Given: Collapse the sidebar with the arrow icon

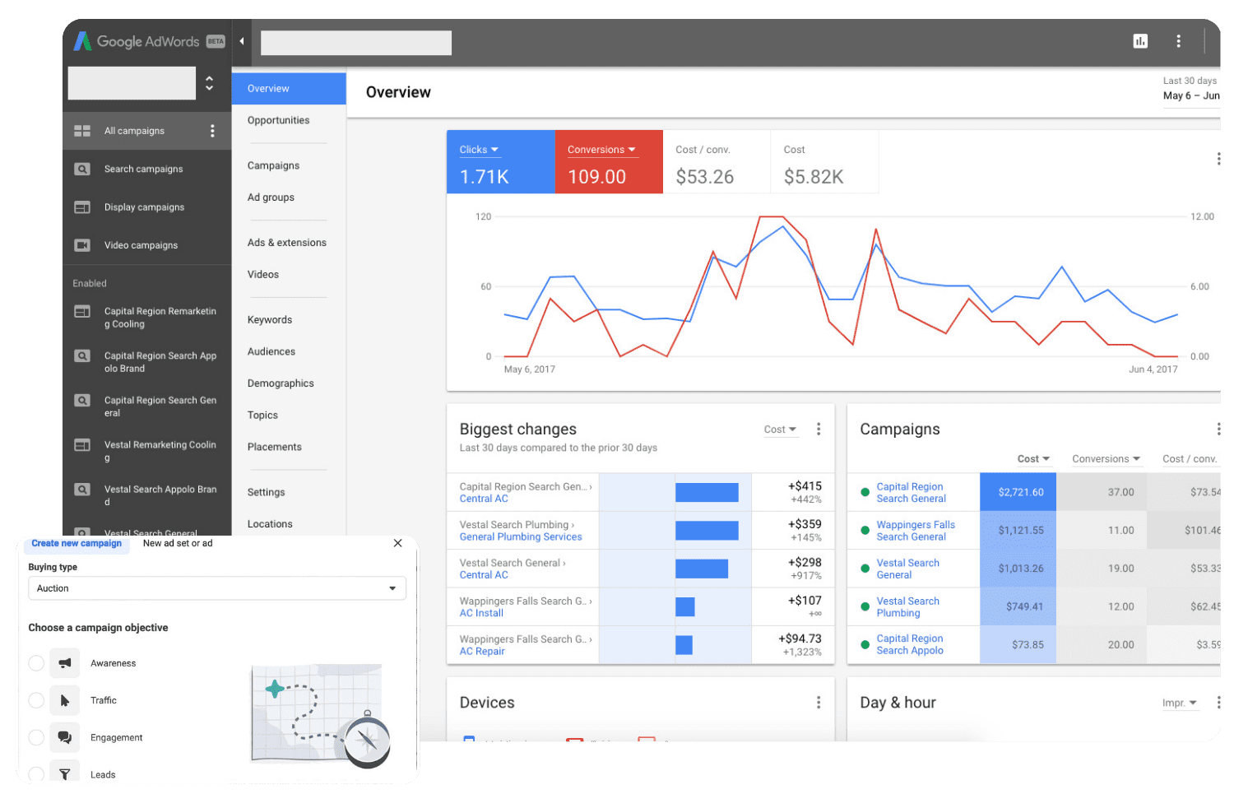Looking at the screenshot, I should pos(241,41).
